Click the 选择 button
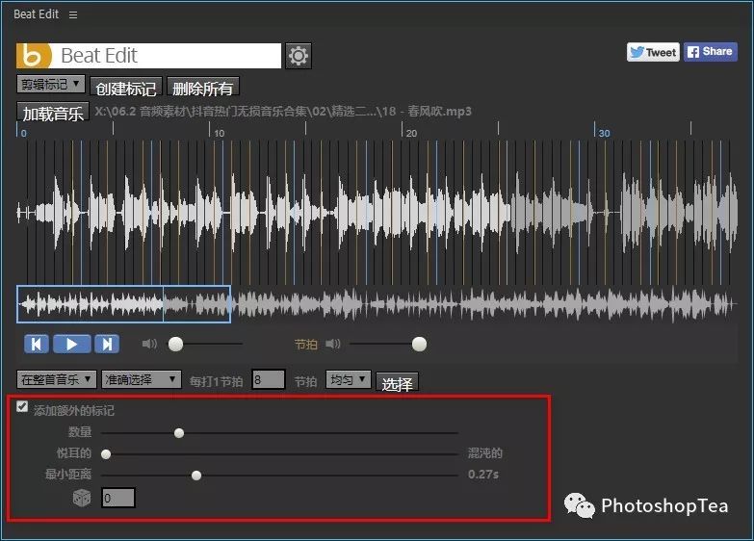This screenshot has height=541, width=754. tap(397, 383)
